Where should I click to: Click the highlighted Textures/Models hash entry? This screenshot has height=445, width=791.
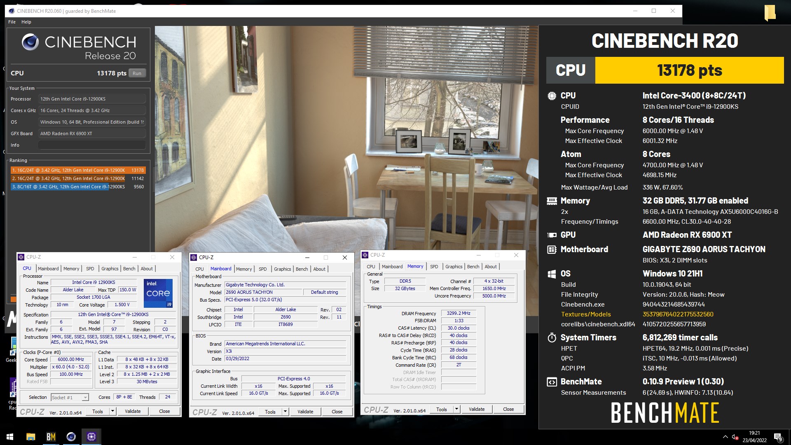(x=678, y=314)
